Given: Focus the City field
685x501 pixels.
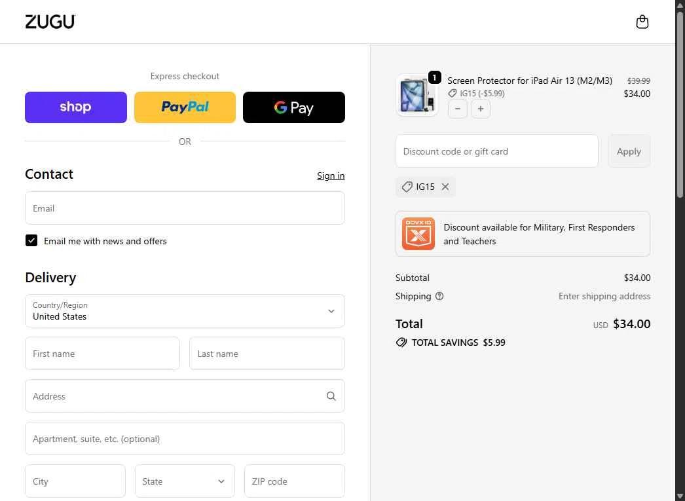Looking at the screenshot, I should (75, 481).
